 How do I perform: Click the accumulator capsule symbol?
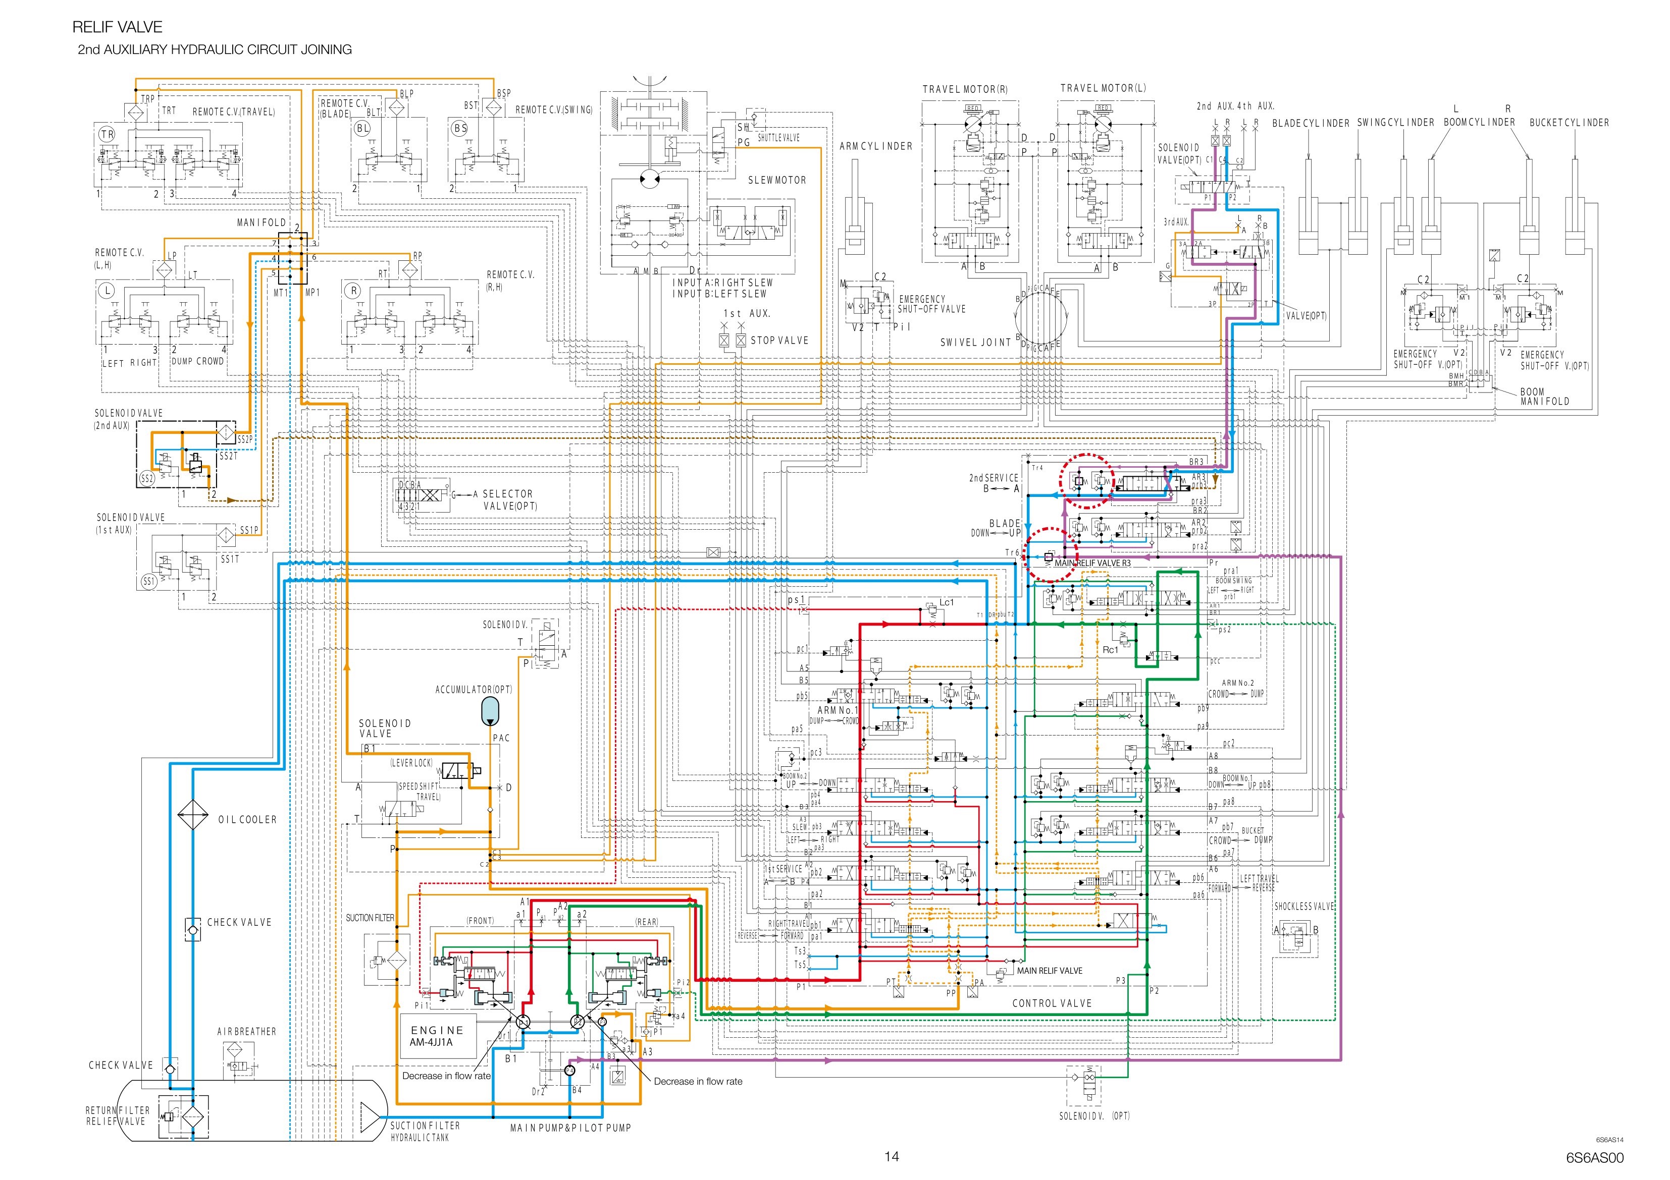tap(491, 711)
